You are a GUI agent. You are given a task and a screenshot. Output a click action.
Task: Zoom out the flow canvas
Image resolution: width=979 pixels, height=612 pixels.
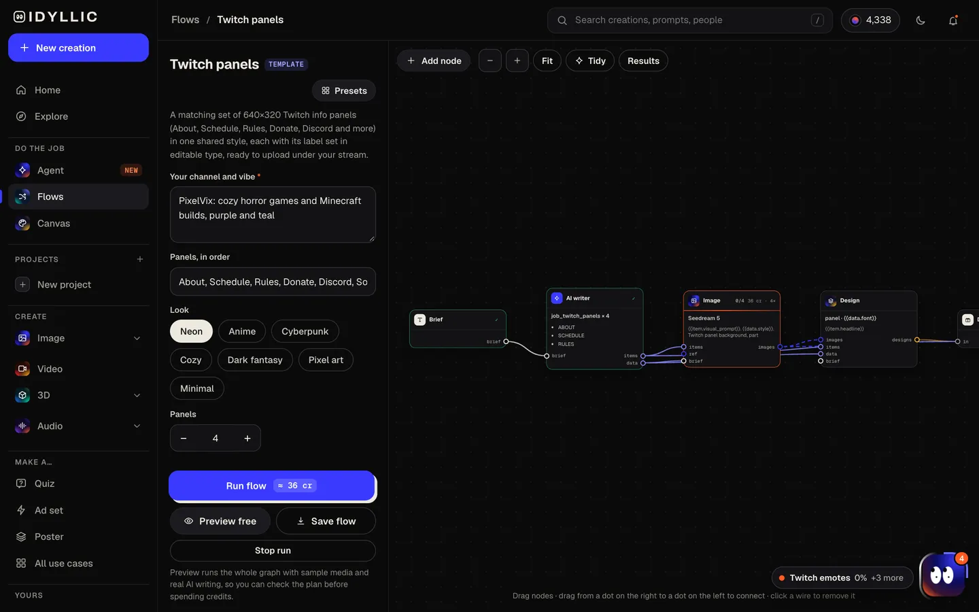coord(490,61)
